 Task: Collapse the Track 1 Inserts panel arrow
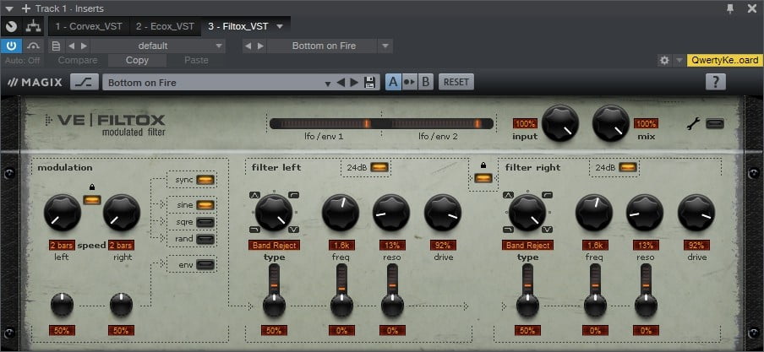click(x=9, y=8)
